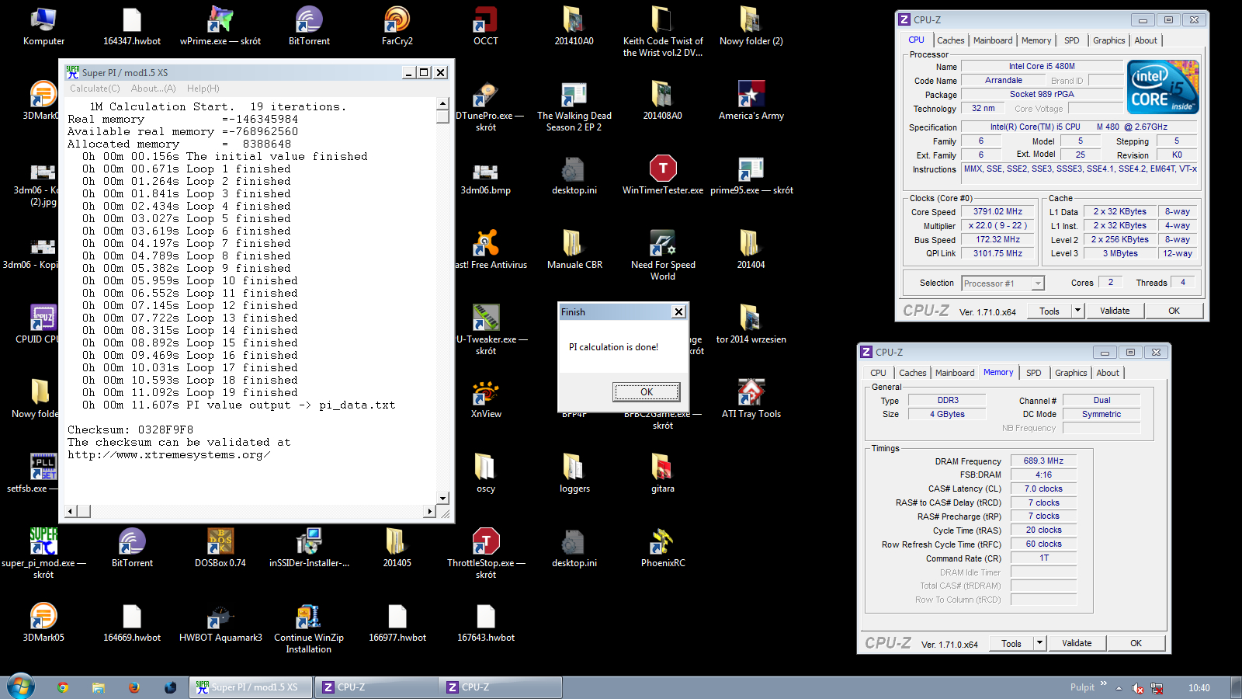Open the ATI Tray Tools icon

coord(751,393)
